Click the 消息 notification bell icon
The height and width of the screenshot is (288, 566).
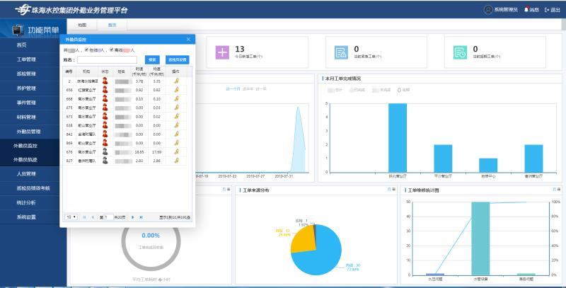(526, 9)
